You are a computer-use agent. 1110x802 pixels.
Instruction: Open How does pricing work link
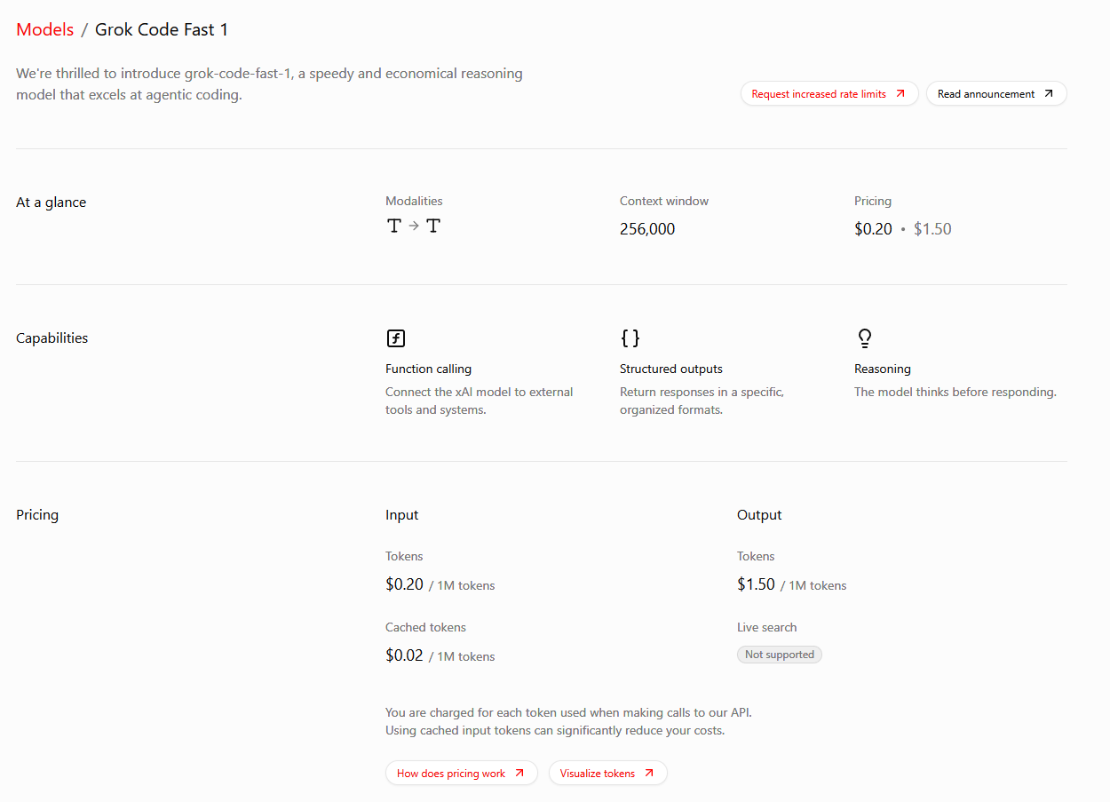[461, 773]
